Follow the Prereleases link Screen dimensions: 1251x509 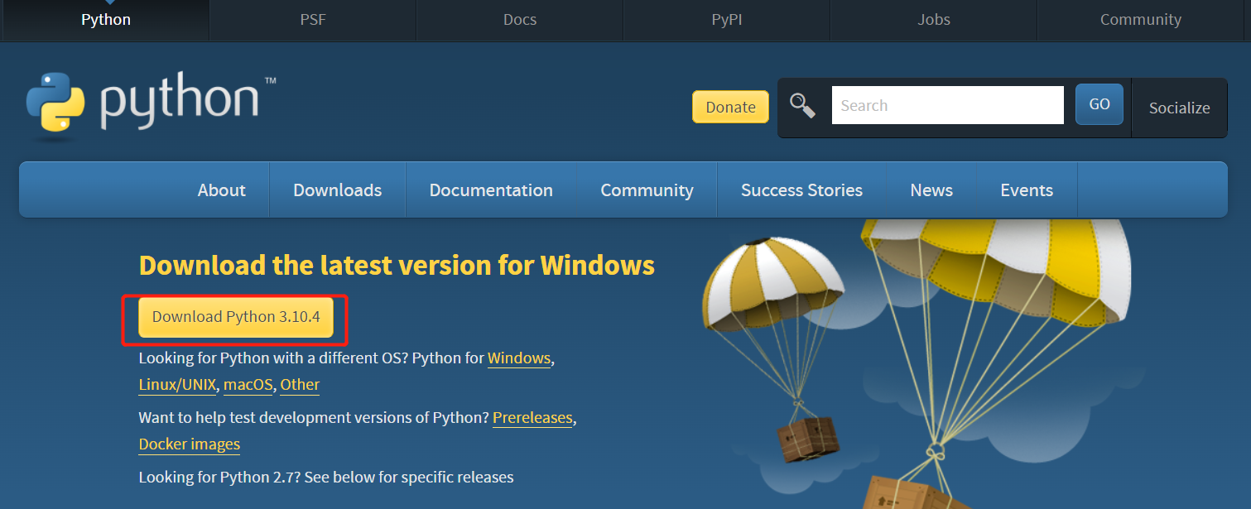532,418
